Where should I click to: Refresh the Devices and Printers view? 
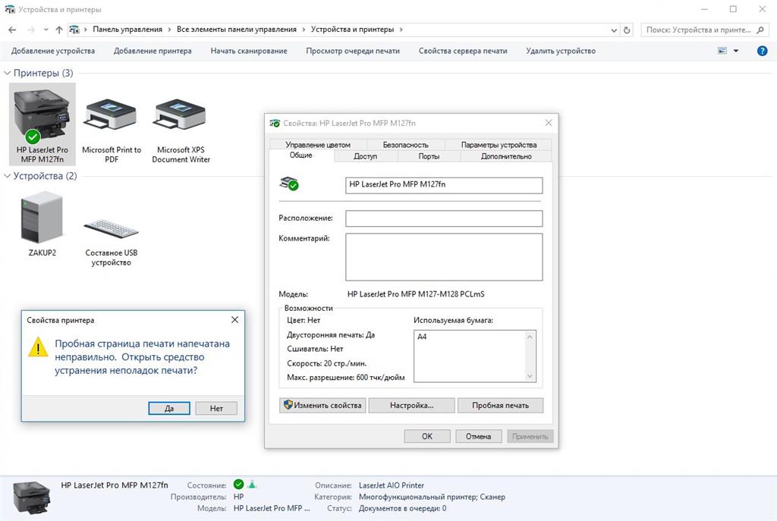pyautogui.click(x=627, y=30)
